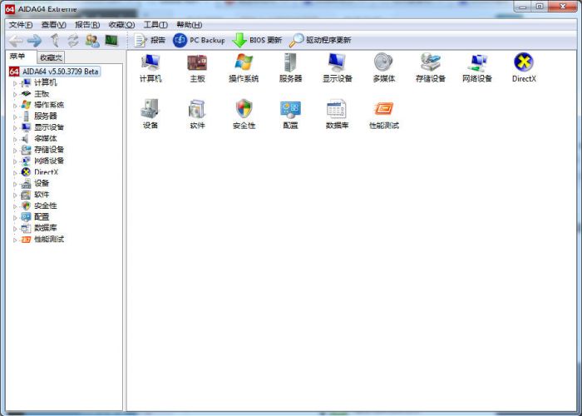Open the 主板 motherboard icon in main panel

click(x=197, y=68)
